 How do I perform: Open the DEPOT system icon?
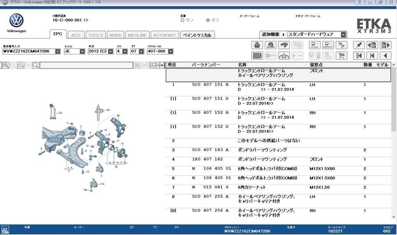(x=328, y=45)
